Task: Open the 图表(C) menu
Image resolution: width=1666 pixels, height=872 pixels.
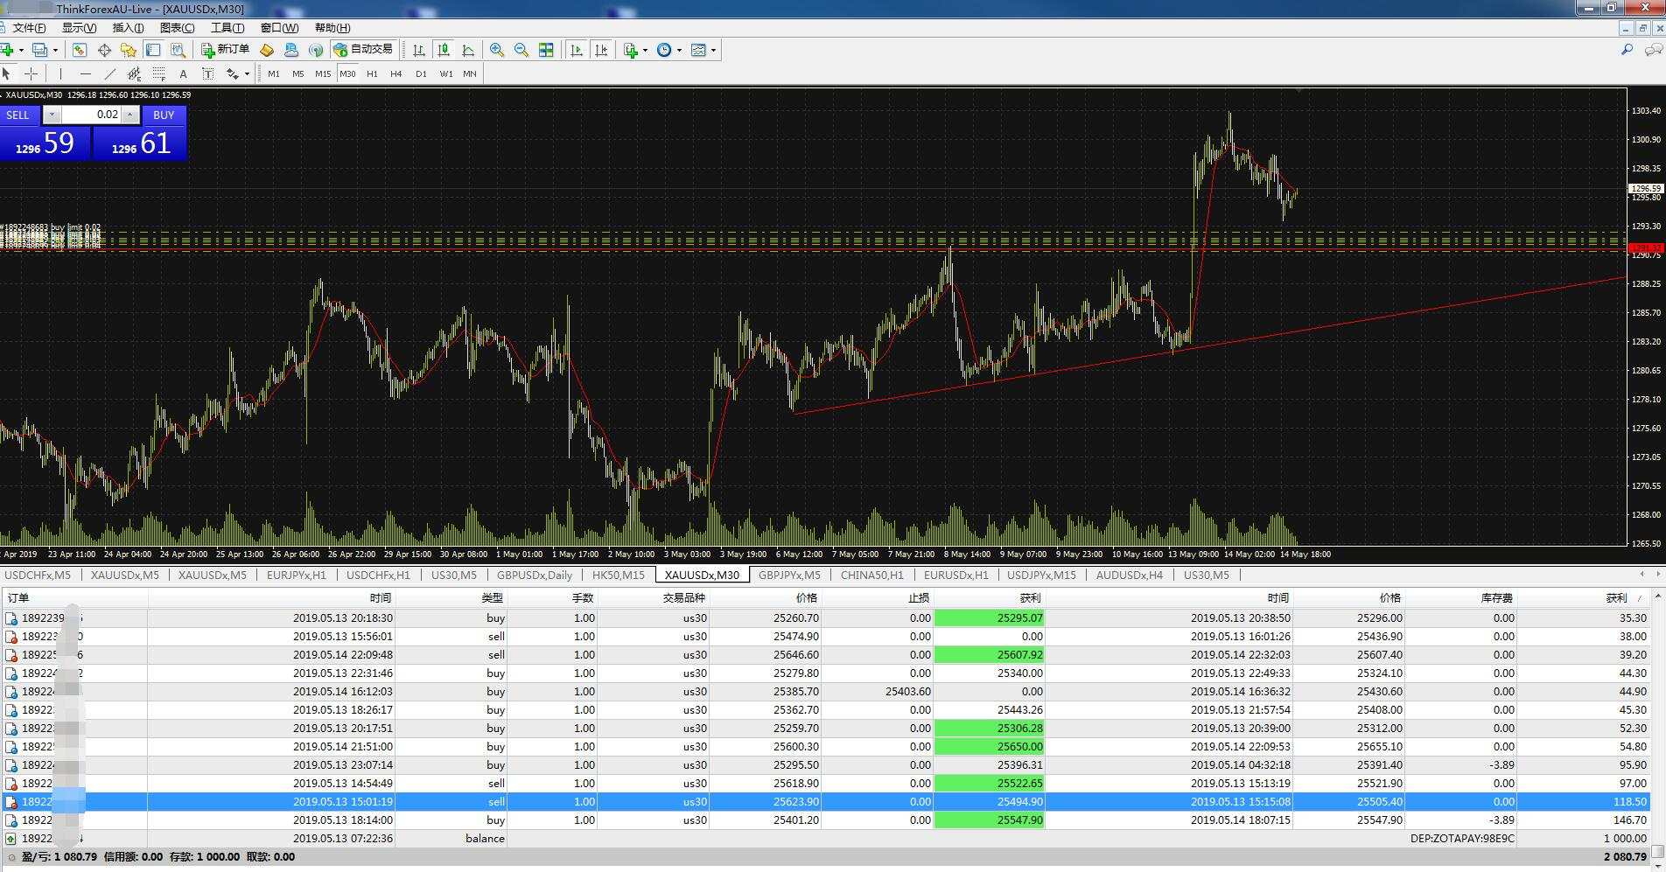Action: [x=177, y=28]
